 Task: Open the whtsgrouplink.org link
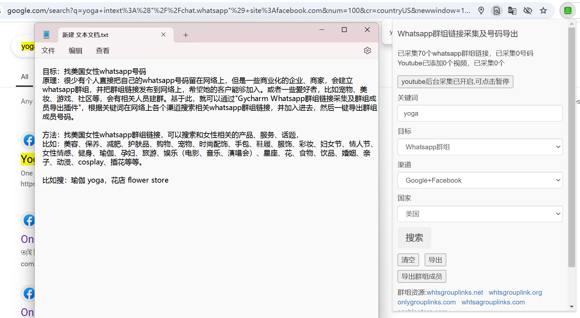click(x=515, y=292)
